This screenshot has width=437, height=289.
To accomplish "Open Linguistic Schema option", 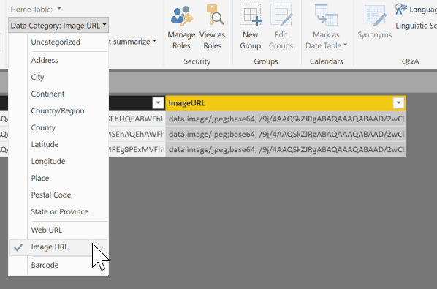I will [x=416, y=26].
